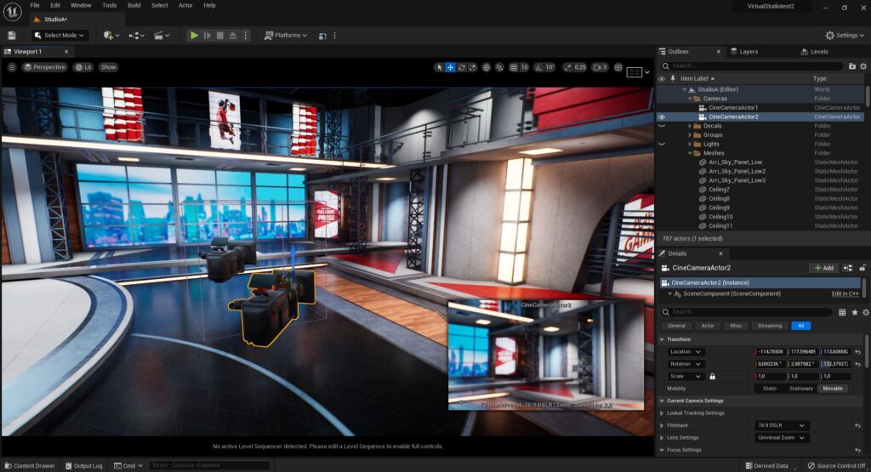Screen dimensions: 871x472
Task: Click the Location X value field
Action: (771, 351)
